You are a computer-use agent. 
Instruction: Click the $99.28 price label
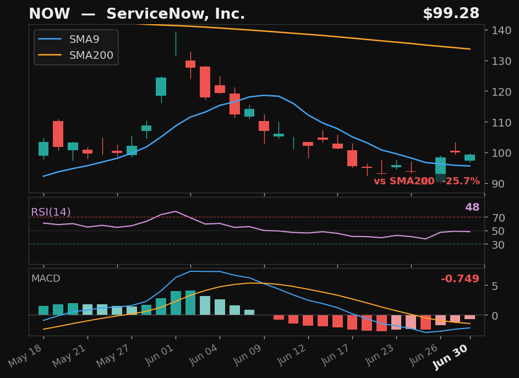[451, 14]
